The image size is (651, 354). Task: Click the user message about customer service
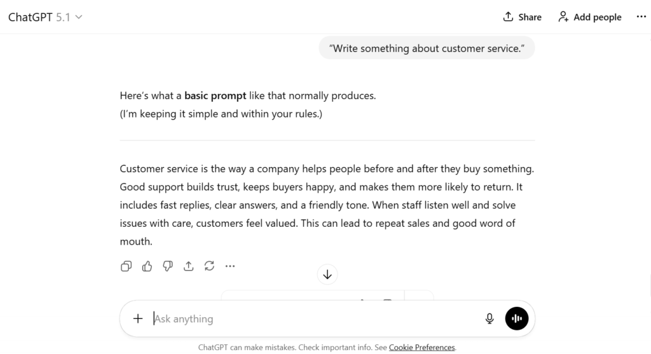427,48
